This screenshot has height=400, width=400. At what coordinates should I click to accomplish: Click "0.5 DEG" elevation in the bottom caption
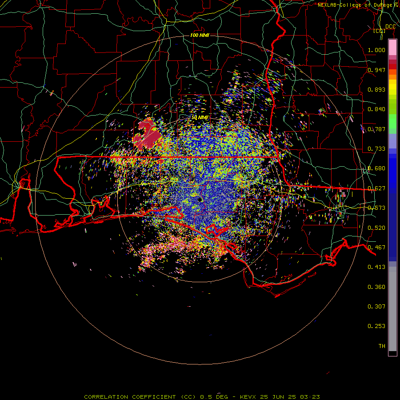coord(214,397)
